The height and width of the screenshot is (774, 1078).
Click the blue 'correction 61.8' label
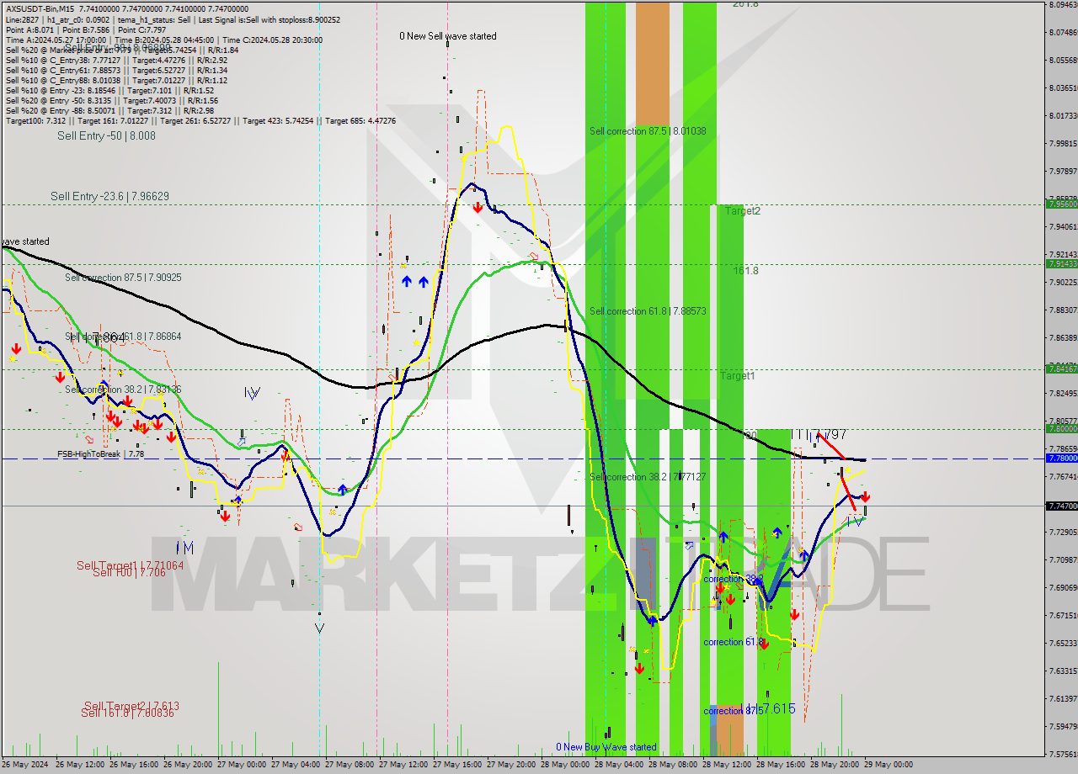734,642
